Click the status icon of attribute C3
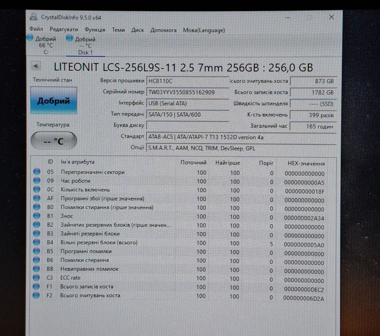 pos(37,277)
